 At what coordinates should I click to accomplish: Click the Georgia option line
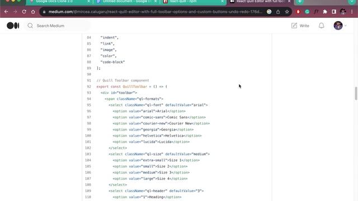pos(153,130)
